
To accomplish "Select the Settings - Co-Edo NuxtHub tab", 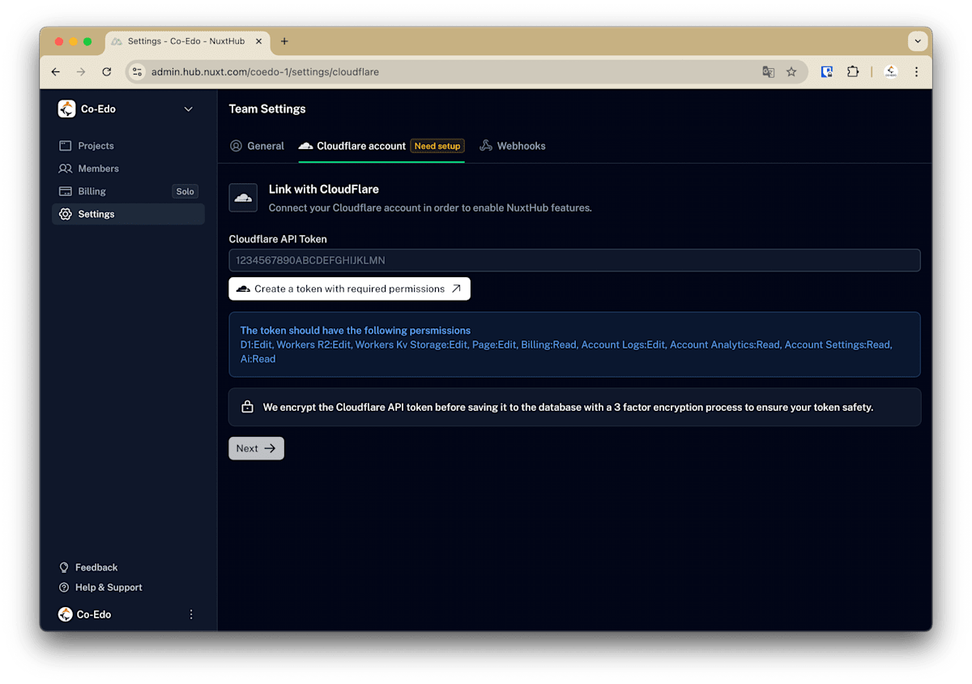I will [x=188, y=41].
